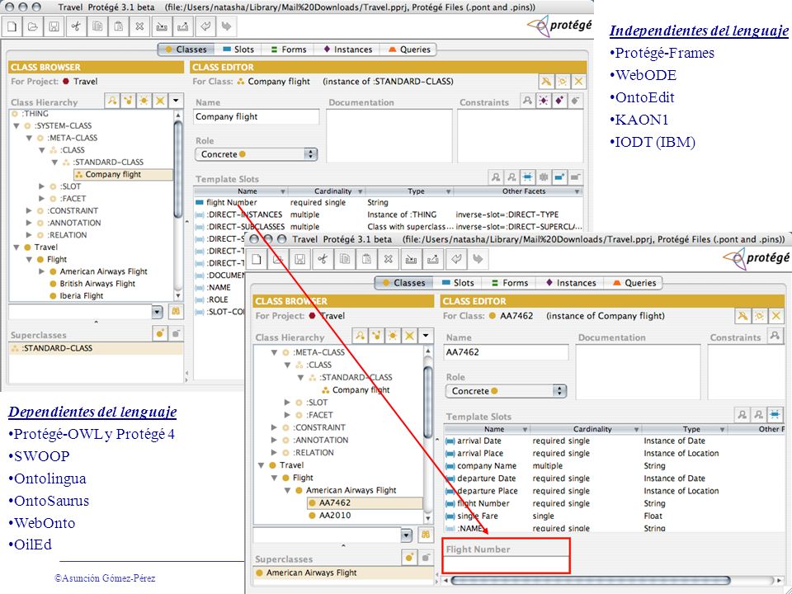
Task: Click the Save floppy icon in the front AA7462 window
Action: [x=300, y=259]
